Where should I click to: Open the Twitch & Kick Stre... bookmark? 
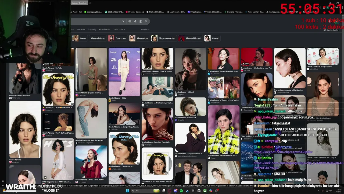pyautogui.click(x=212, y=12)
